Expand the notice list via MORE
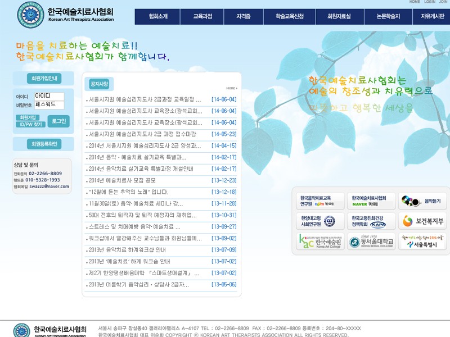The height and width of the screenshot is (337, 450). pyautogui.click(x=231, y=88)
